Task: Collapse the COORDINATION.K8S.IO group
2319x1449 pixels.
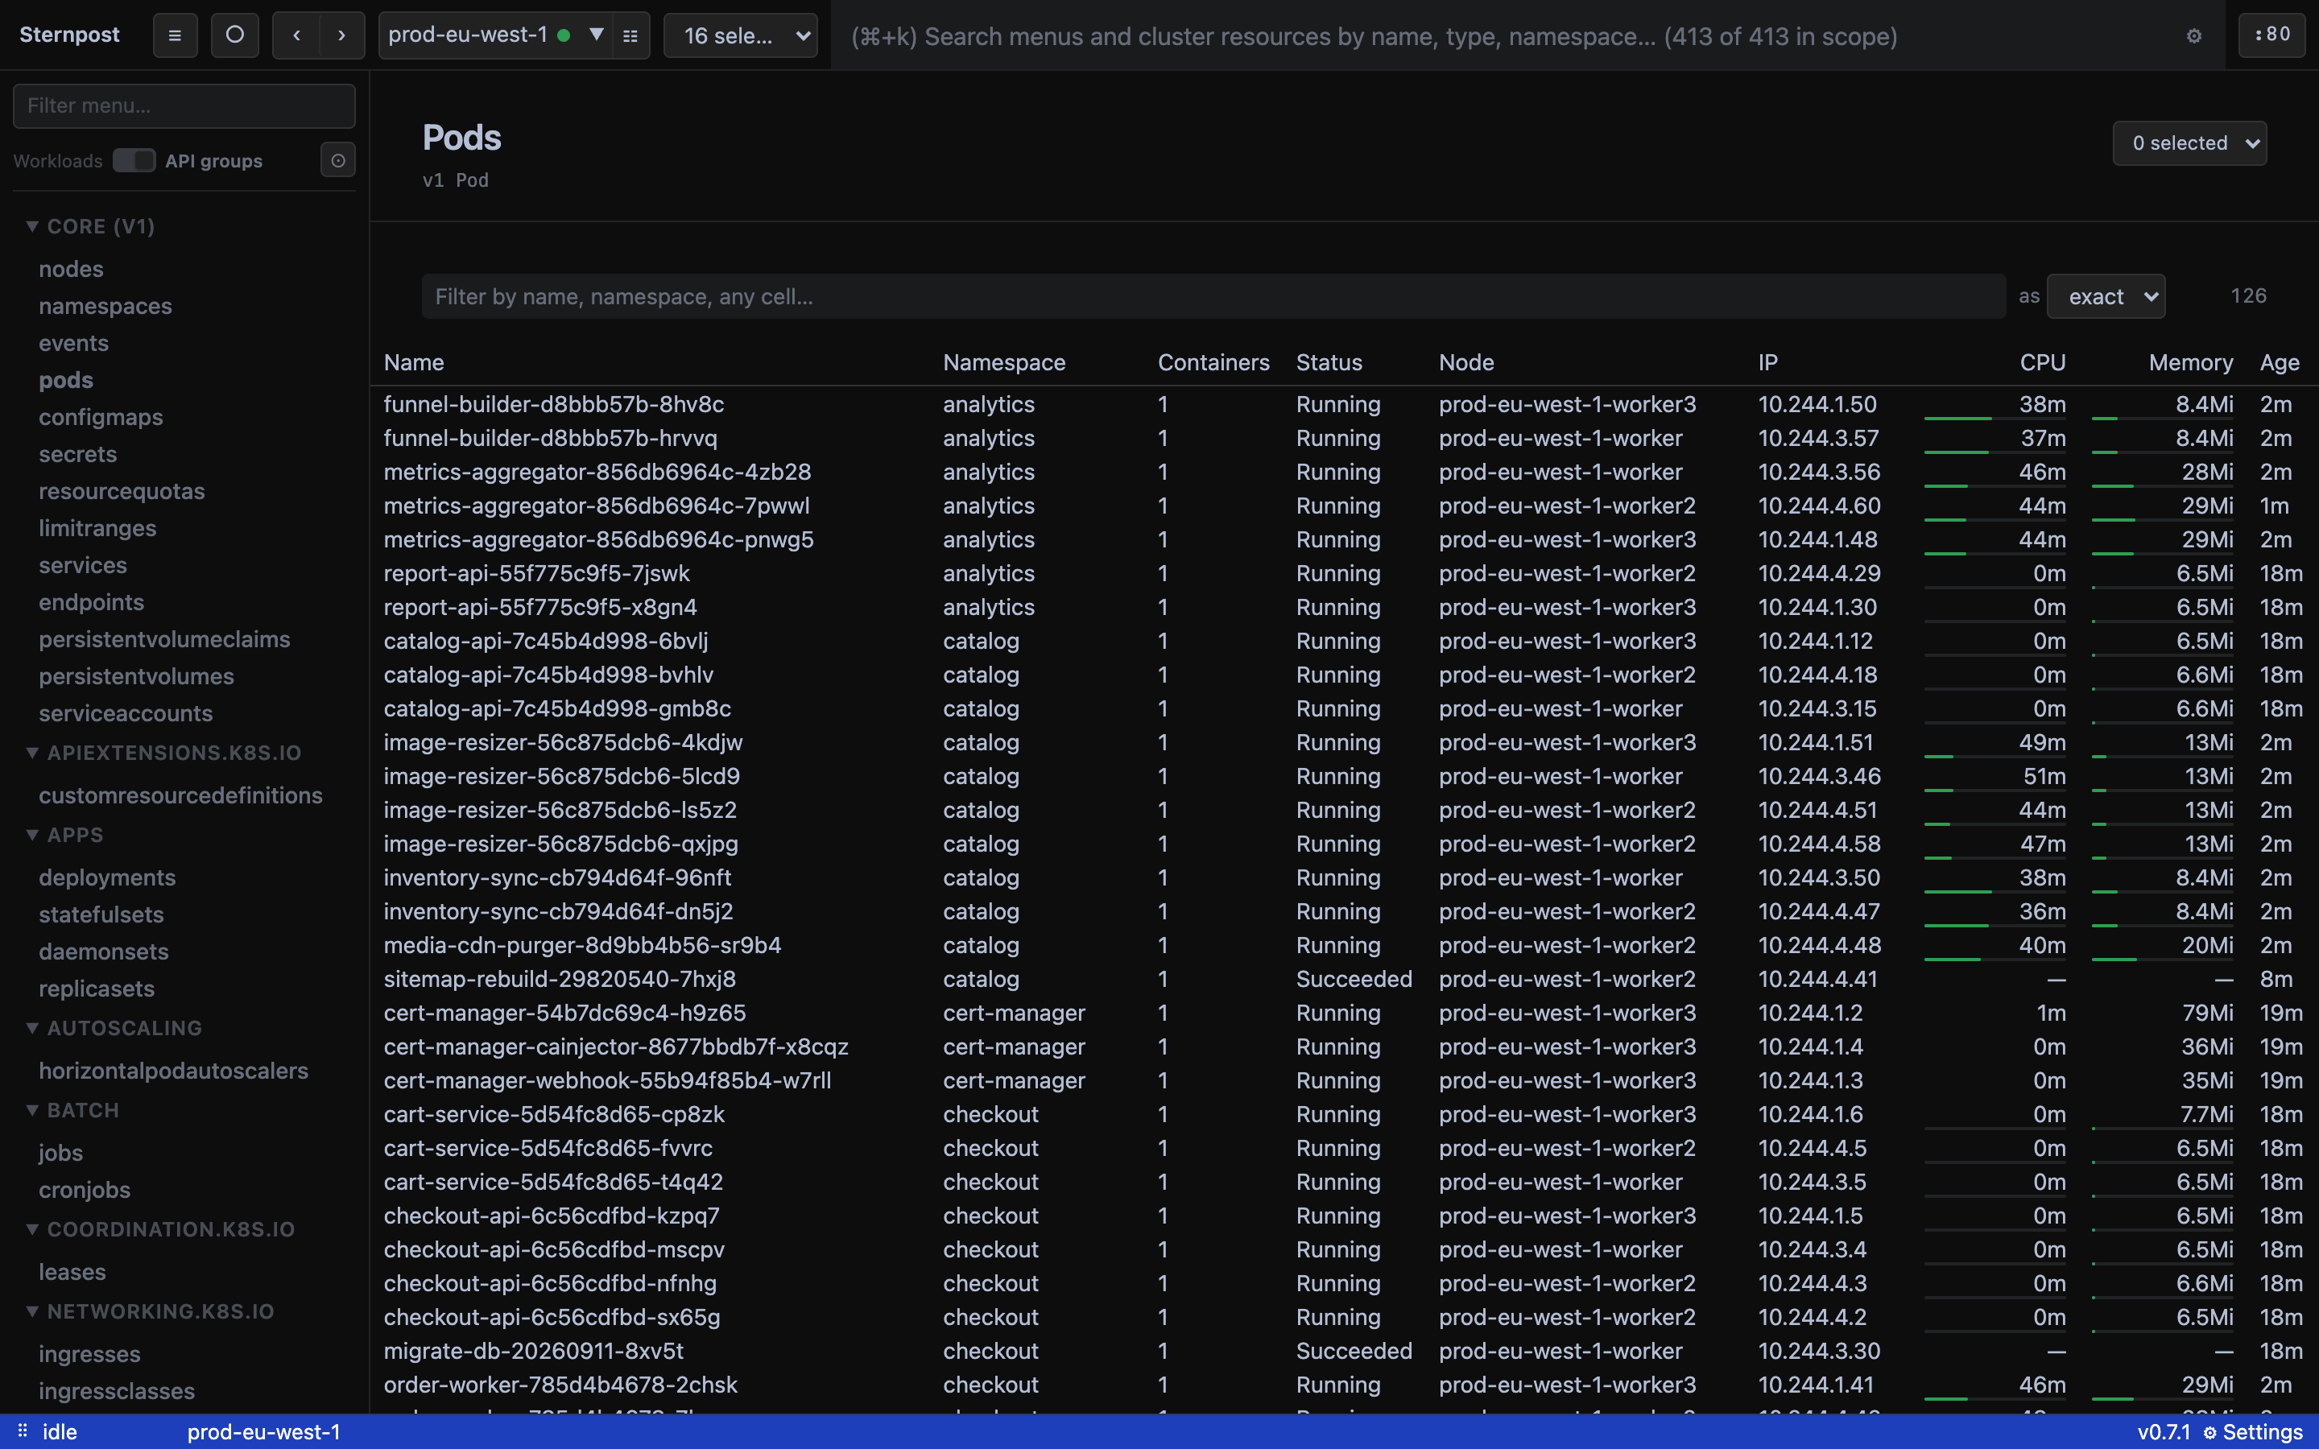Action: 161,1228
